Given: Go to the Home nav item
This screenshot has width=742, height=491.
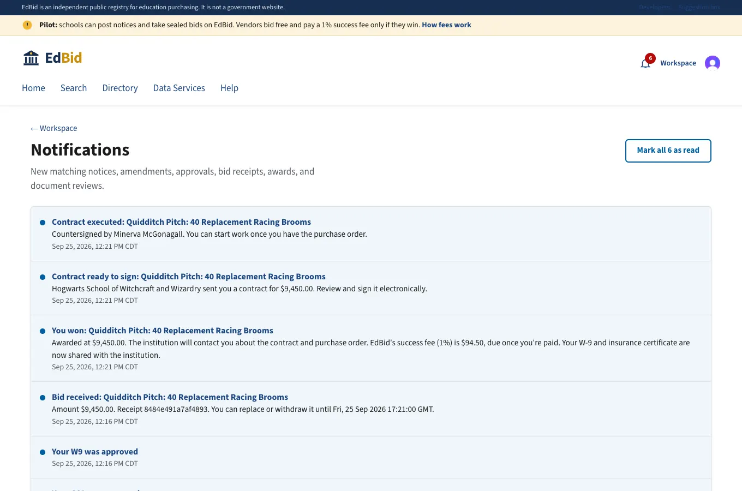Looking at the screenshot, I should [33, 88].
